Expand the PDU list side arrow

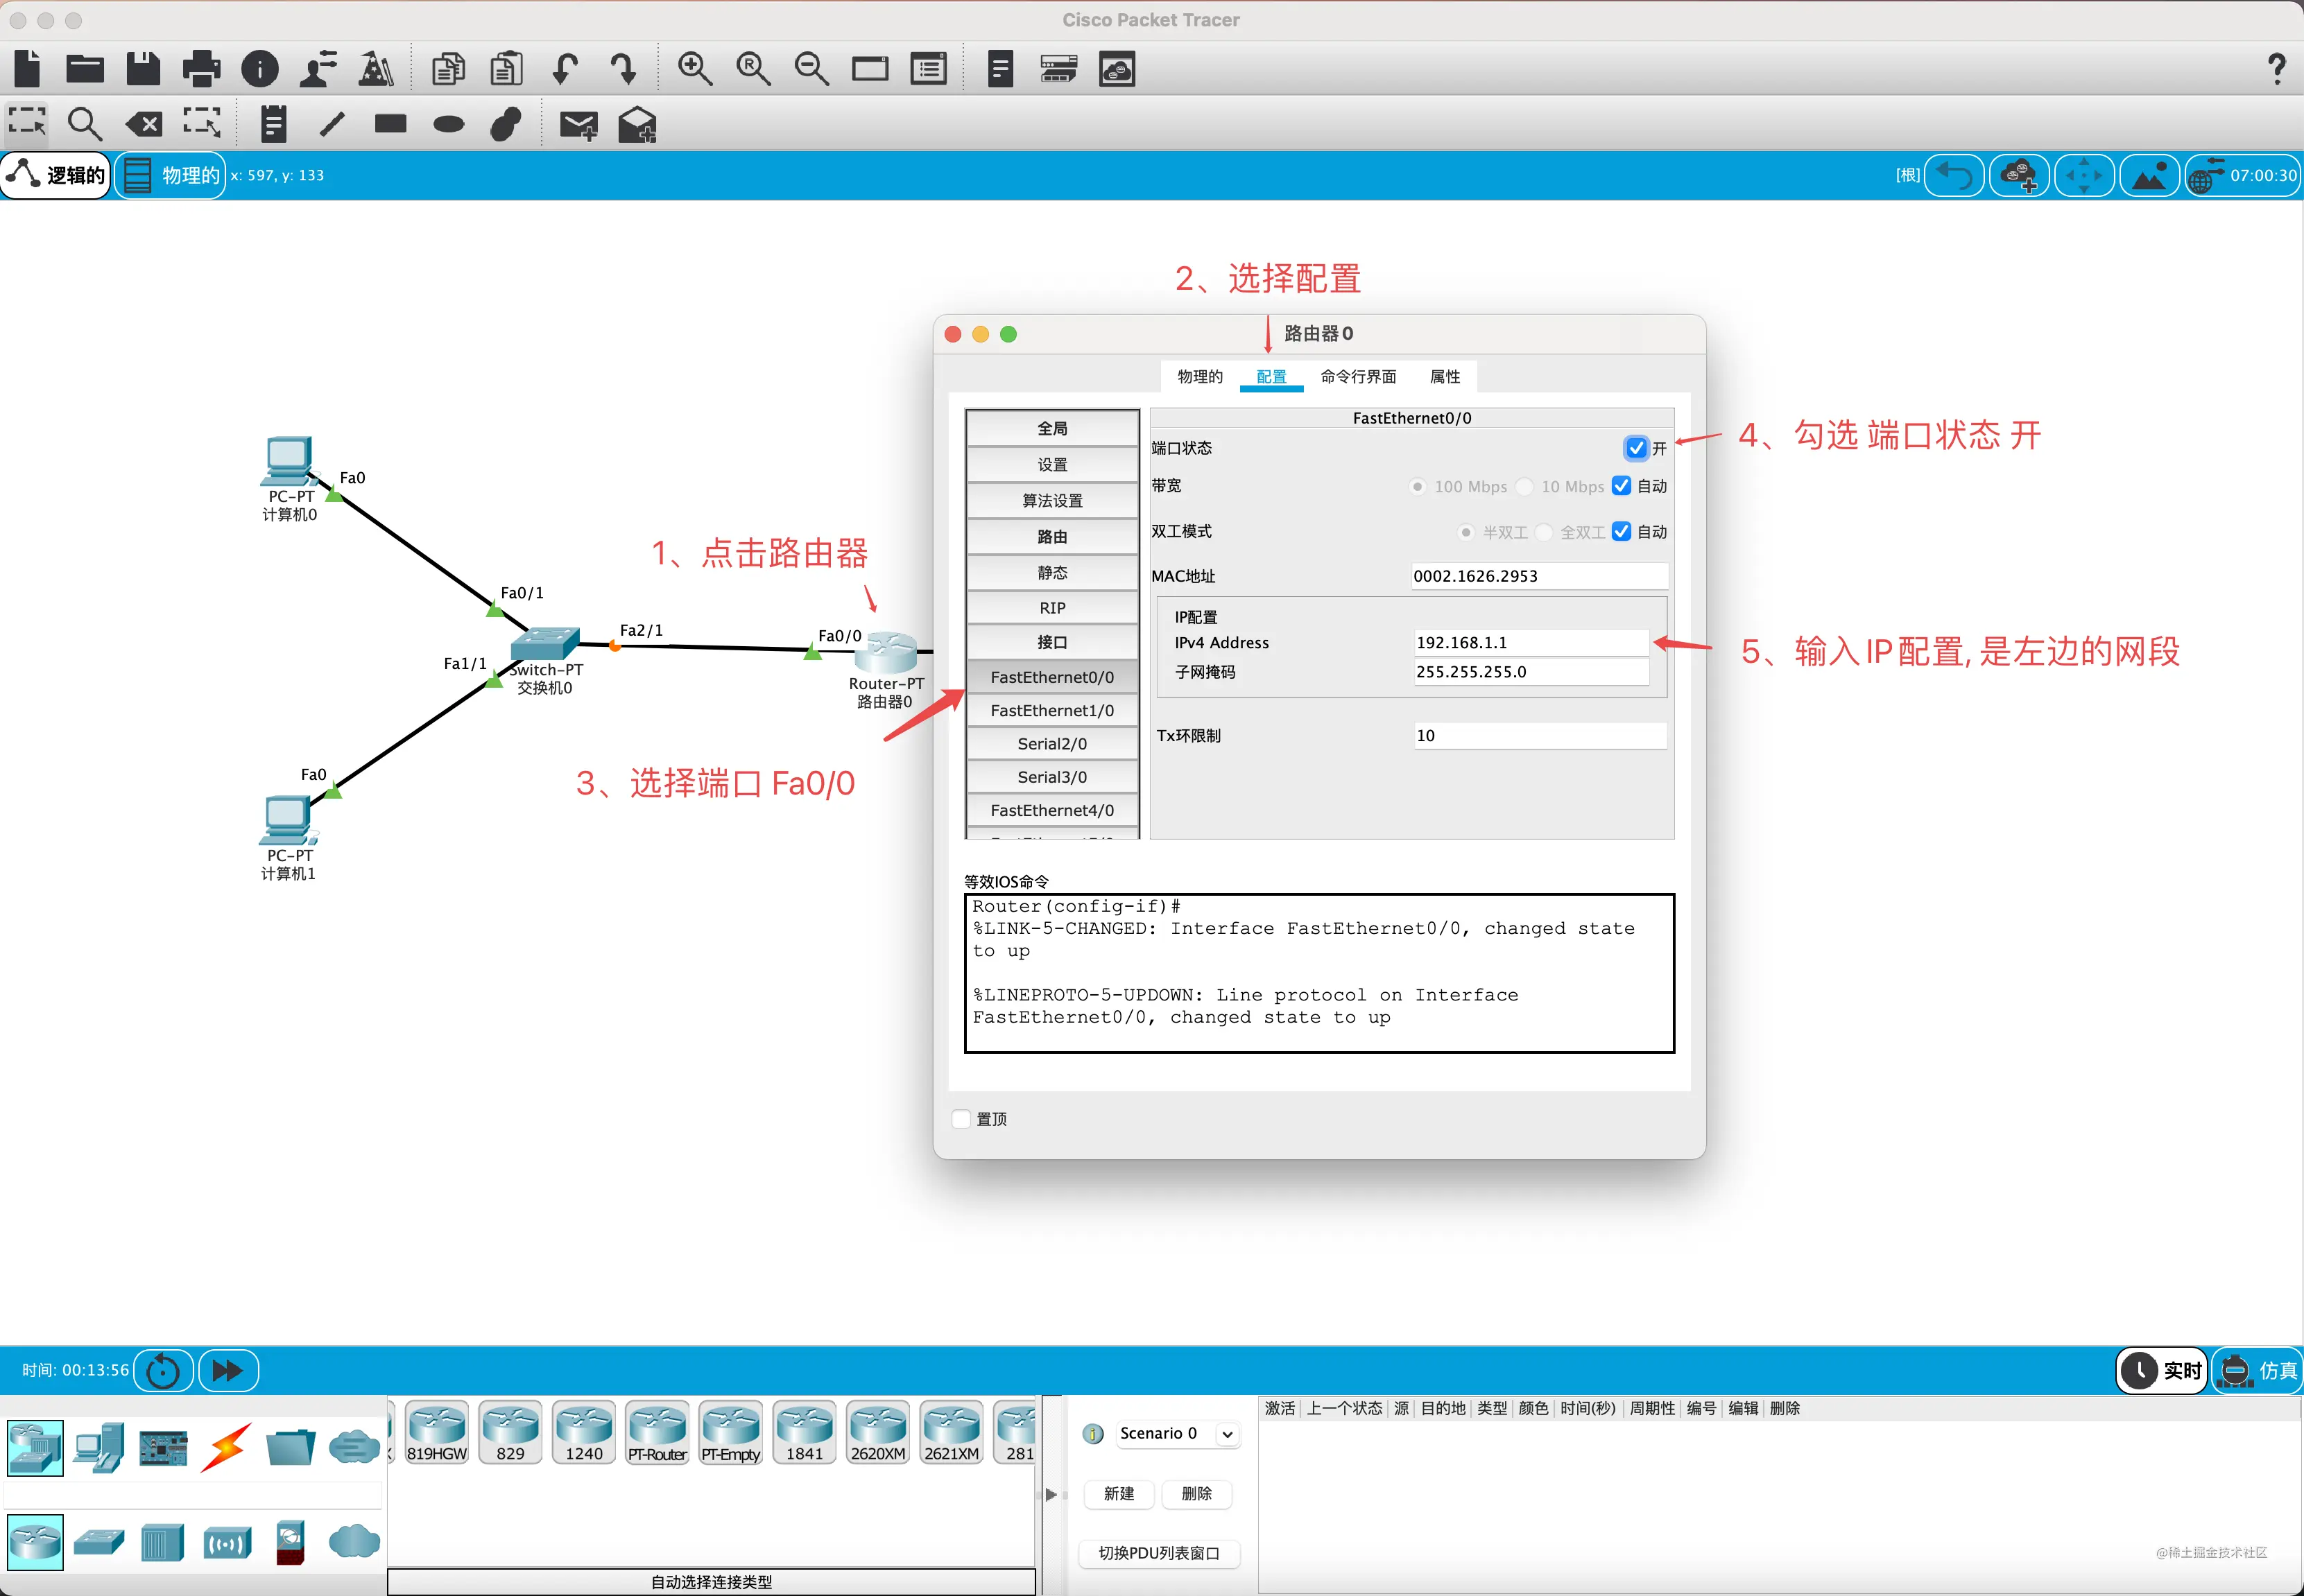point(1051,1494)
